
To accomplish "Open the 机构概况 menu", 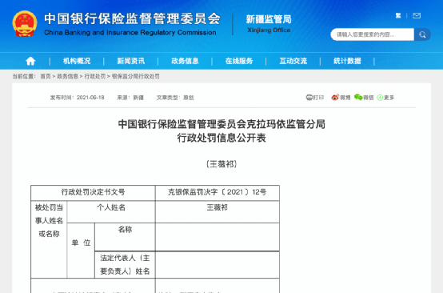I will [77, 61].
